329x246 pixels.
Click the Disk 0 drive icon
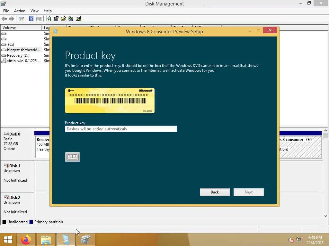coord(6,134)
